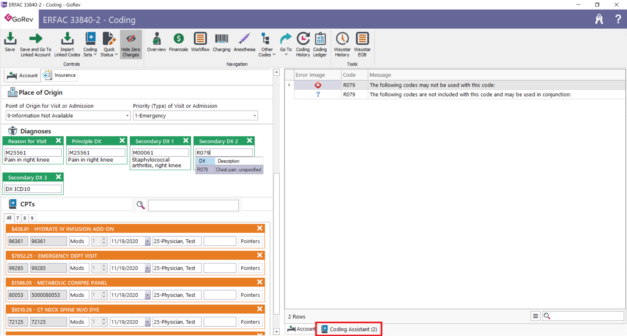Open Waystar EOB tool
The image size is (627, 336).
click(362, 45)
